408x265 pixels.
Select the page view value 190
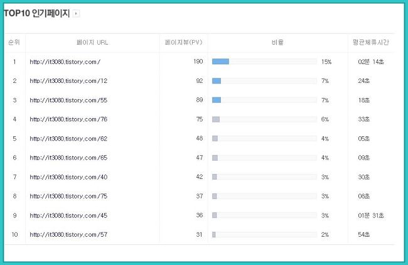click(198, 62)
